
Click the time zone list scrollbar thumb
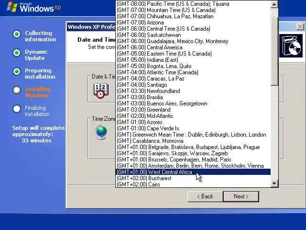click(274, 51)
